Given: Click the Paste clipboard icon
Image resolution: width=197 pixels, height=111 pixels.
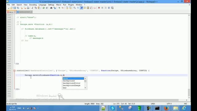Looking at the screenshot, I should (x=39, y=8).
